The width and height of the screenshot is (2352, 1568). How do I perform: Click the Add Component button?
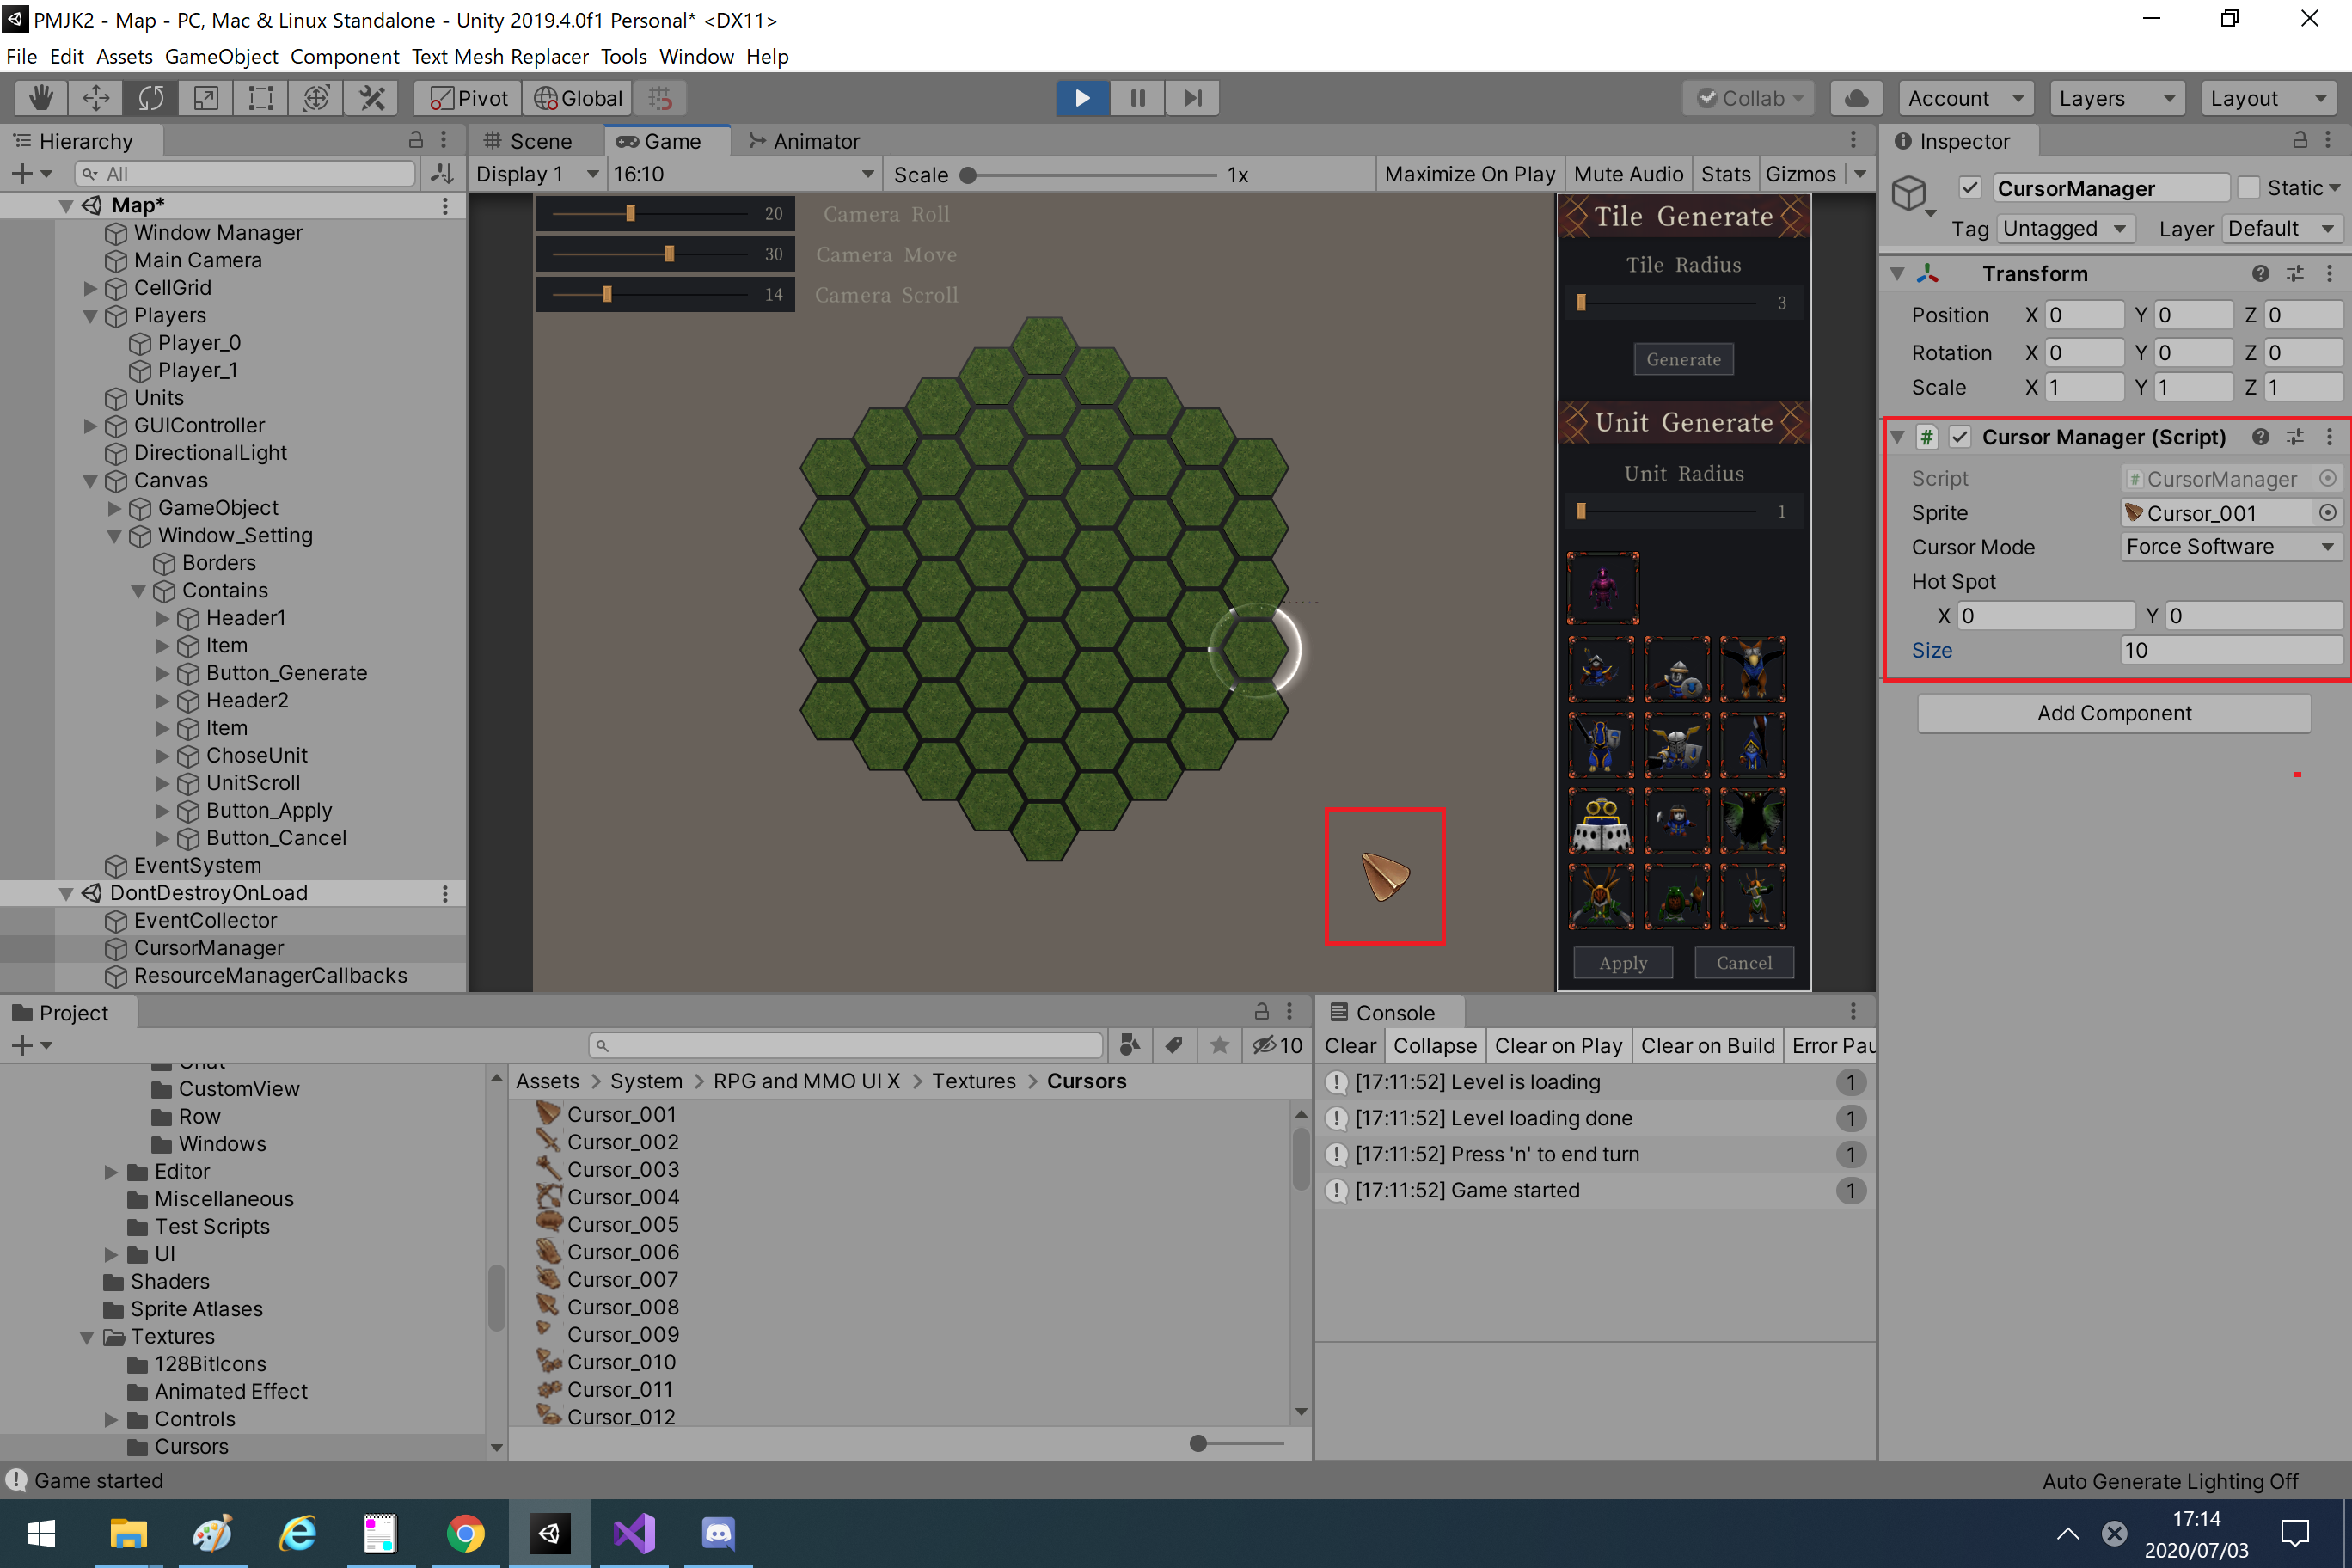coord(2113,713)
